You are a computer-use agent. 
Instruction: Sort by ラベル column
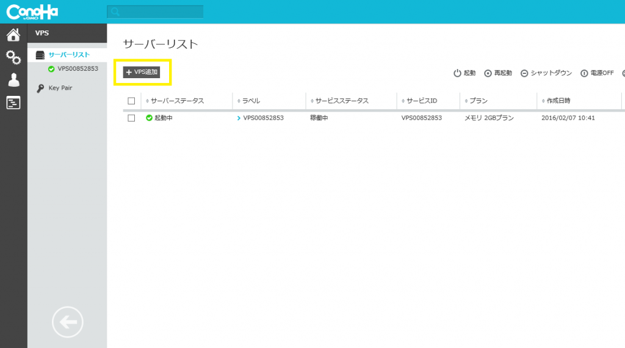[249, 101]
